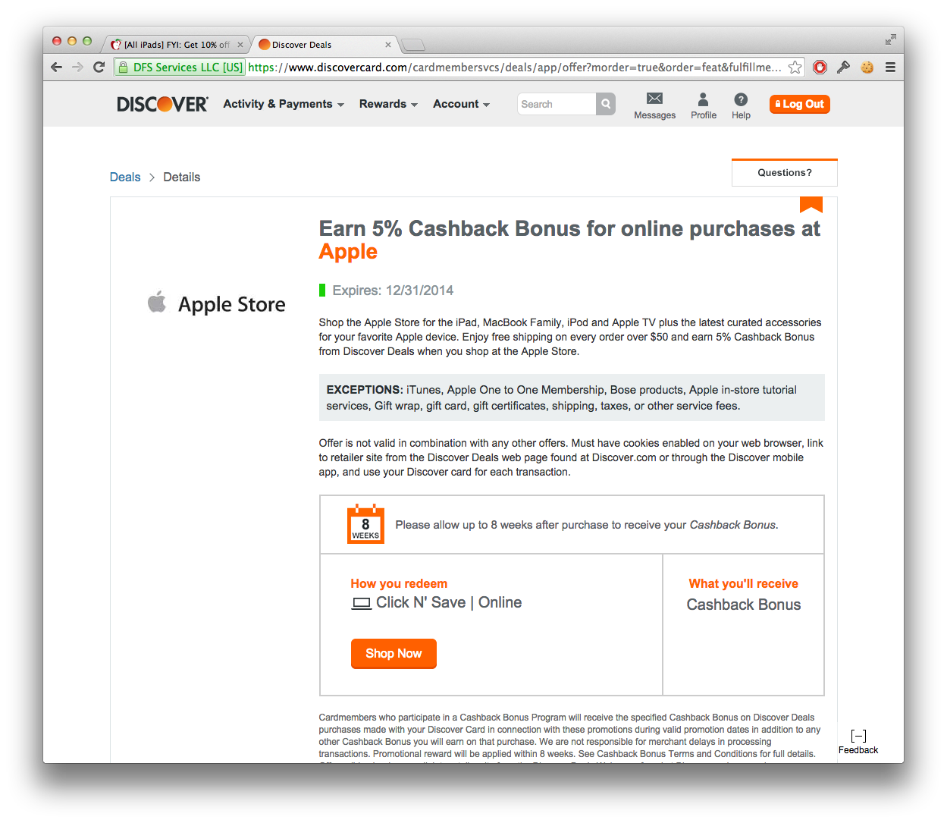The image size is (947, 823).
Task: Expand Activity & Payments dropdown
Action: [x=284, y=104]
